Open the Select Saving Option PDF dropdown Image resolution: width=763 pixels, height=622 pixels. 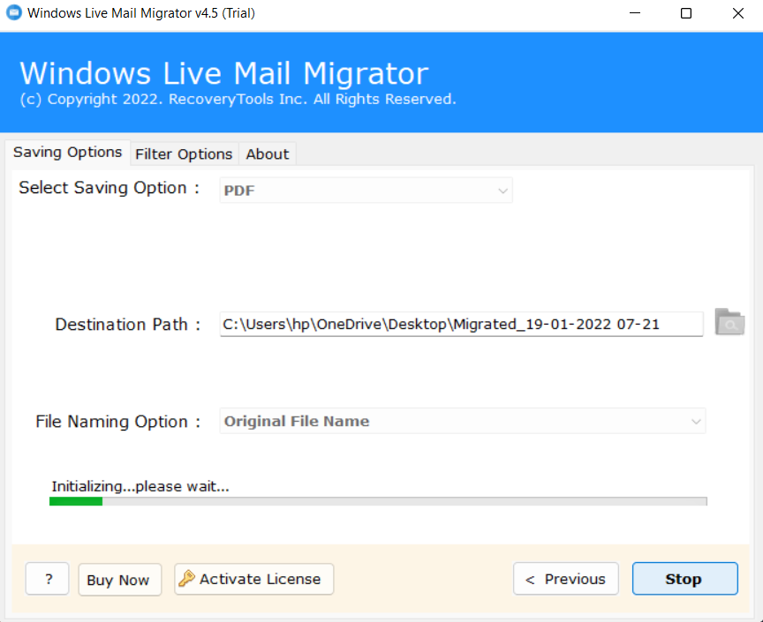click(x=366, y=191)
